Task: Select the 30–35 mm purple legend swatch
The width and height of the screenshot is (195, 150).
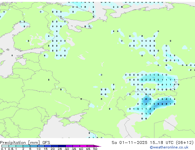Action: (x=69, y=146)
